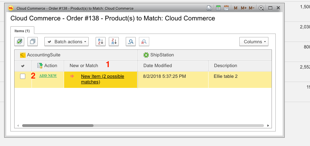Screen dimensions: 310x146
Task: Expand the Batch actions dropdown
Action: pyautogui.click(x=67, y=42)
